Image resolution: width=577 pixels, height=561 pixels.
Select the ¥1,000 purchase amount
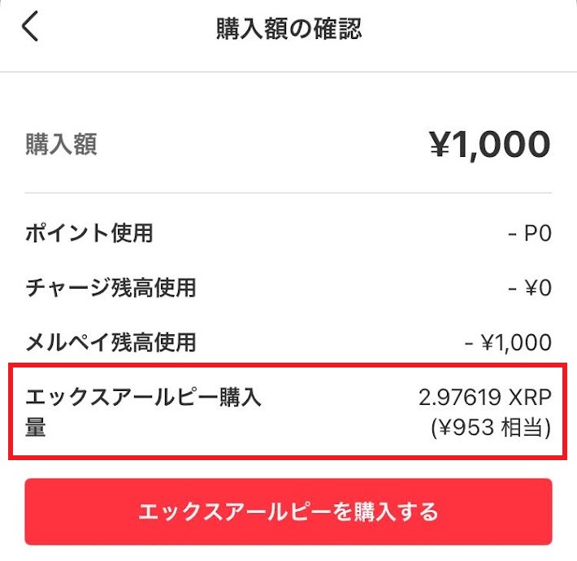(490, 144)
